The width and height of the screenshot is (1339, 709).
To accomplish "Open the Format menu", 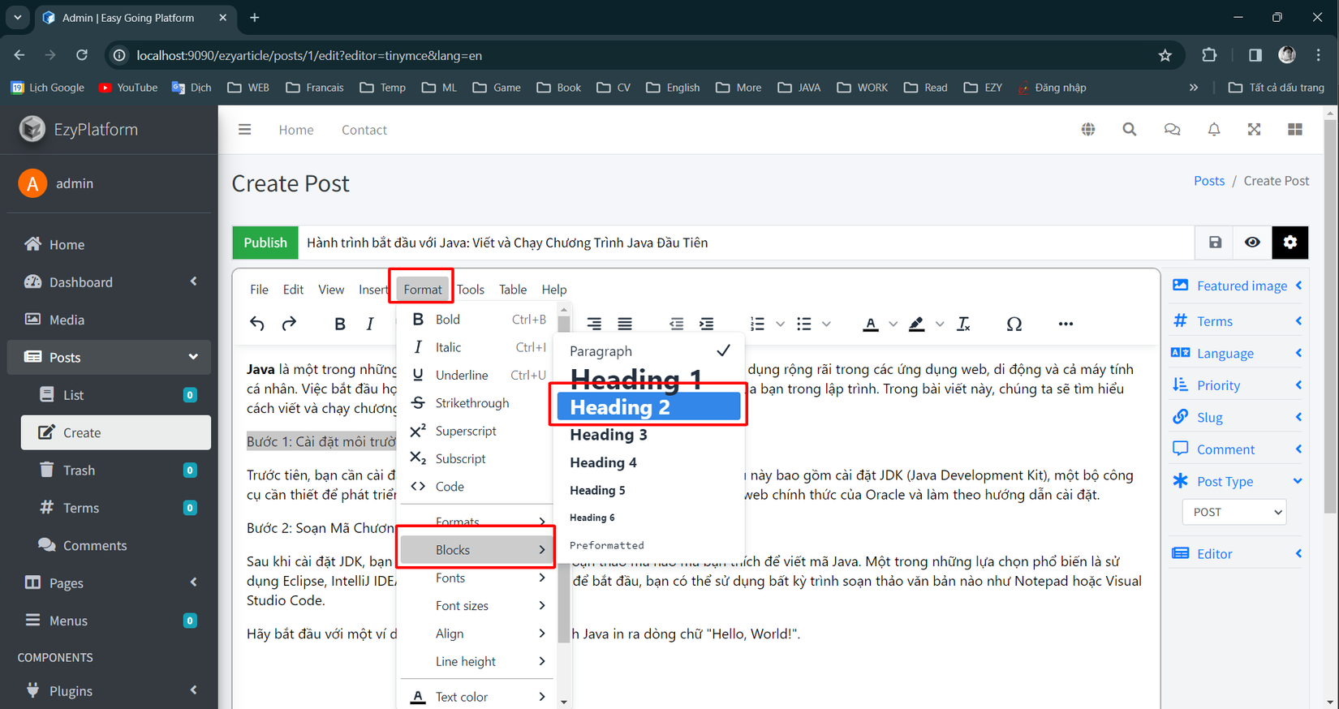I will pyautogui.click(x=422, y=290).
